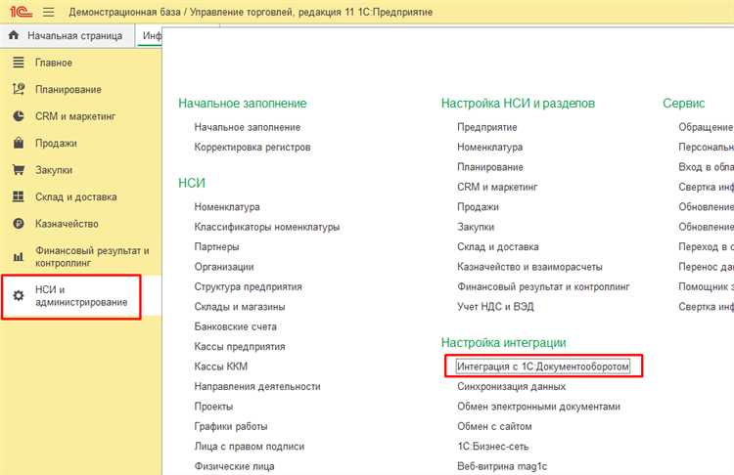Open Кассы ККМ
The width and height of the screenshot is (734, 475).
coord(221,367)
